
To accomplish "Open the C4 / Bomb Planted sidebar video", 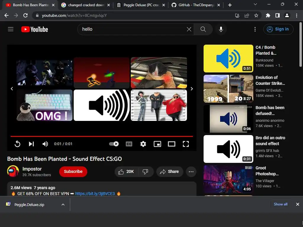I will point(228,59).
